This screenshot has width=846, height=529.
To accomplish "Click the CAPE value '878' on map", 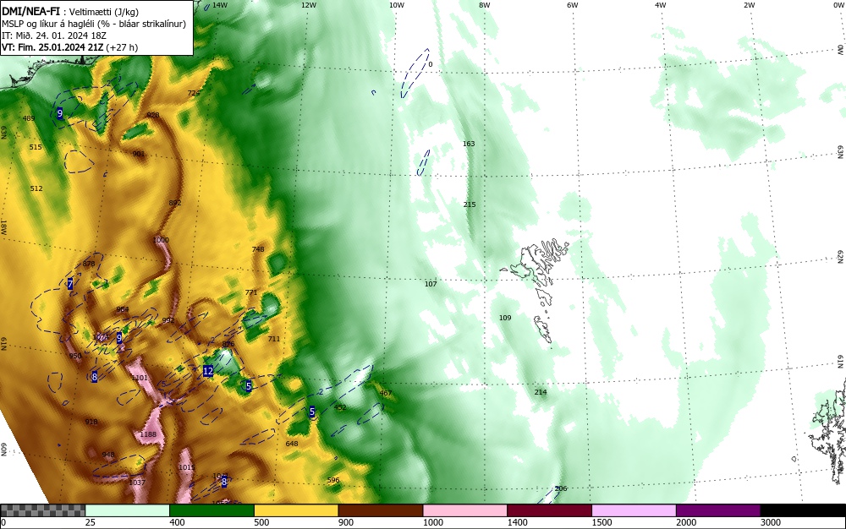I will [89, 264].
